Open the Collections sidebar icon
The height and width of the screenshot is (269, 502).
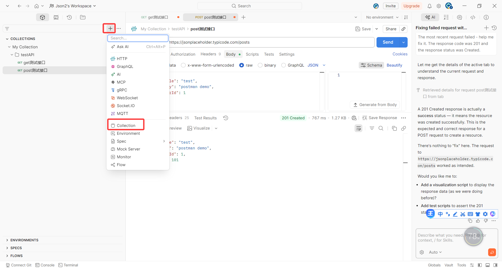coord(43,17)
